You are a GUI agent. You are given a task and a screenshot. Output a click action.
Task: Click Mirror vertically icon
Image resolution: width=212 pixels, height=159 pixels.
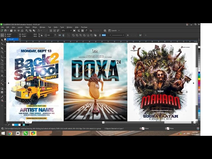click(63, 35)
